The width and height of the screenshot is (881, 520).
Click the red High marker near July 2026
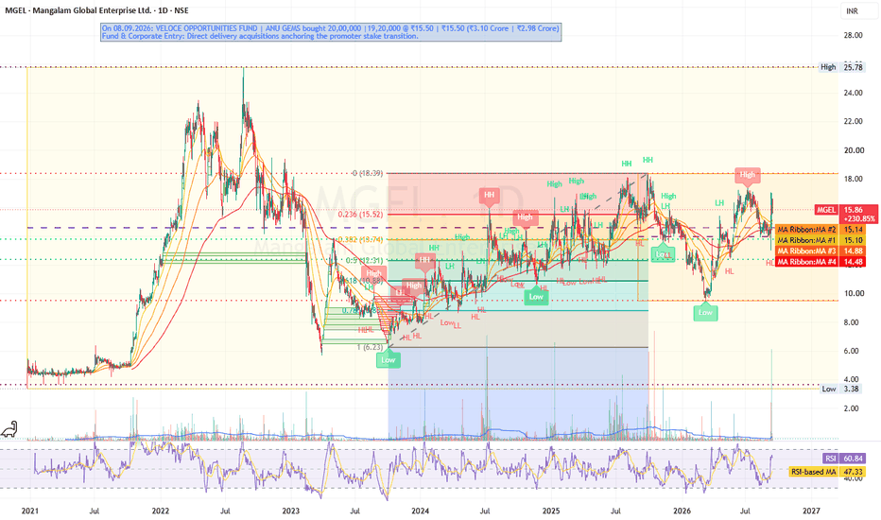[748, 176]
